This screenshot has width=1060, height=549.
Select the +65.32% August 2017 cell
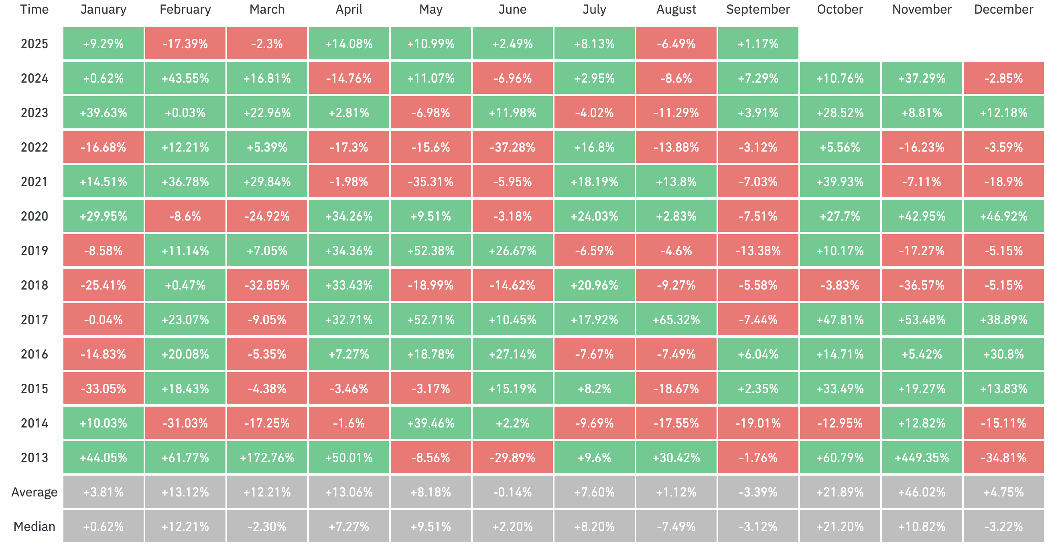[676, 320]
